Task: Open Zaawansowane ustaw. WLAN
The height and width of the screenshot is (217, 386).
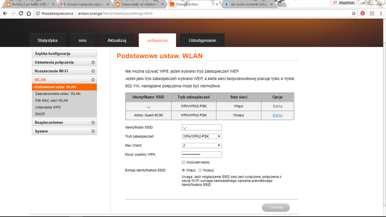Action: (x=58, y=94)
